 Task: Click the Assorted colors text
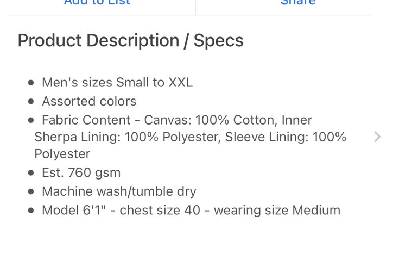[x=89, y=101]
